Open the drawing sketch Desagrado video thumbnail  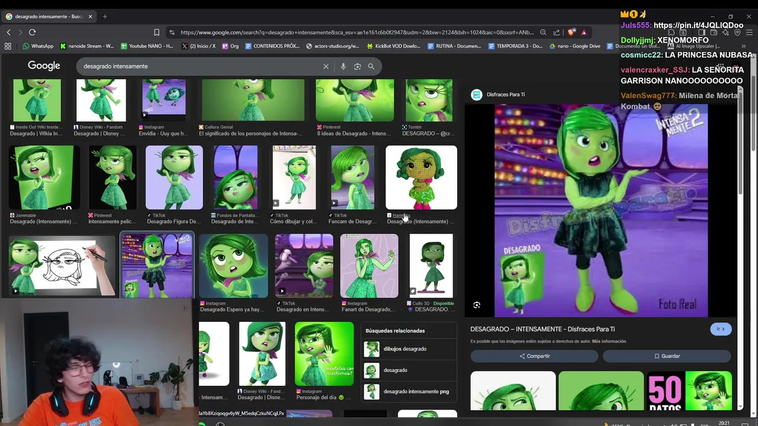point(62,266)
